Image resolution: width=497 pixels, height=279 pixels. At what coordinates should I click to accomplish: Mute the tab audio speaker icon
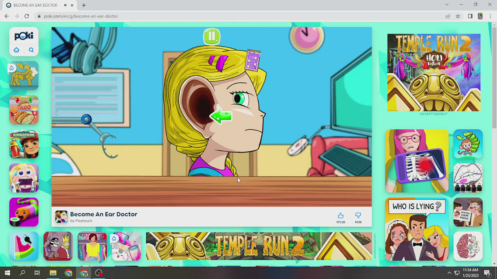click(x=65, y=5)
